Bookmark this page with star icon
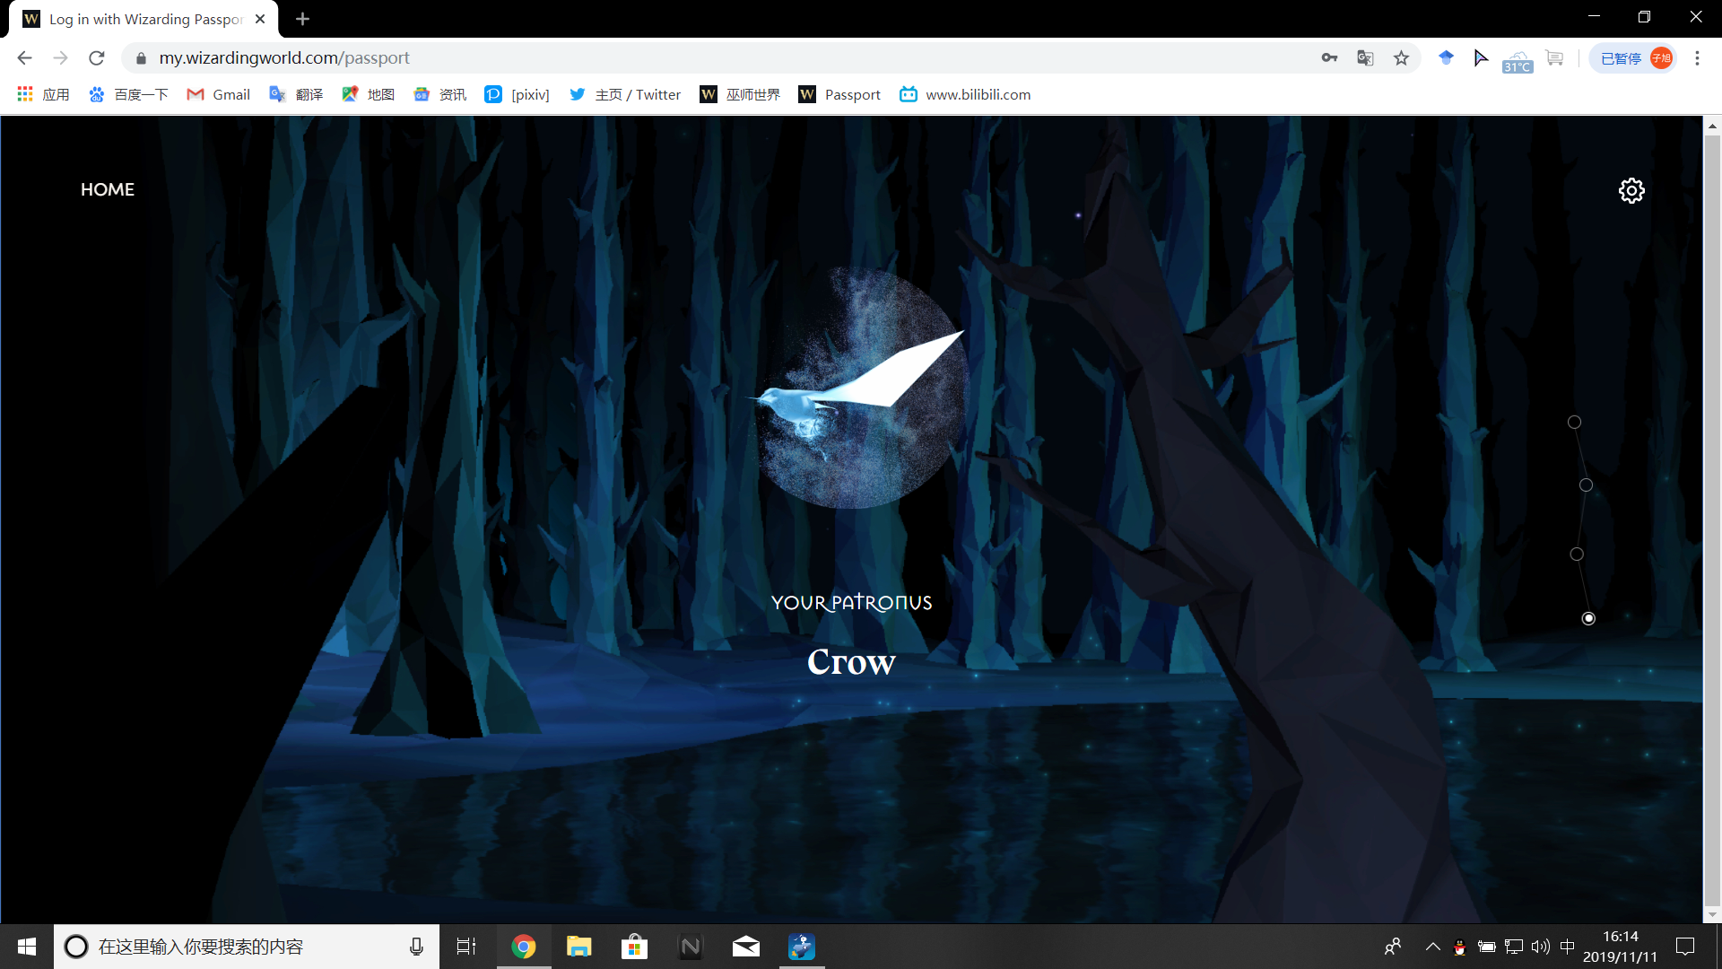1722x969 pixels. (1401, 58)
